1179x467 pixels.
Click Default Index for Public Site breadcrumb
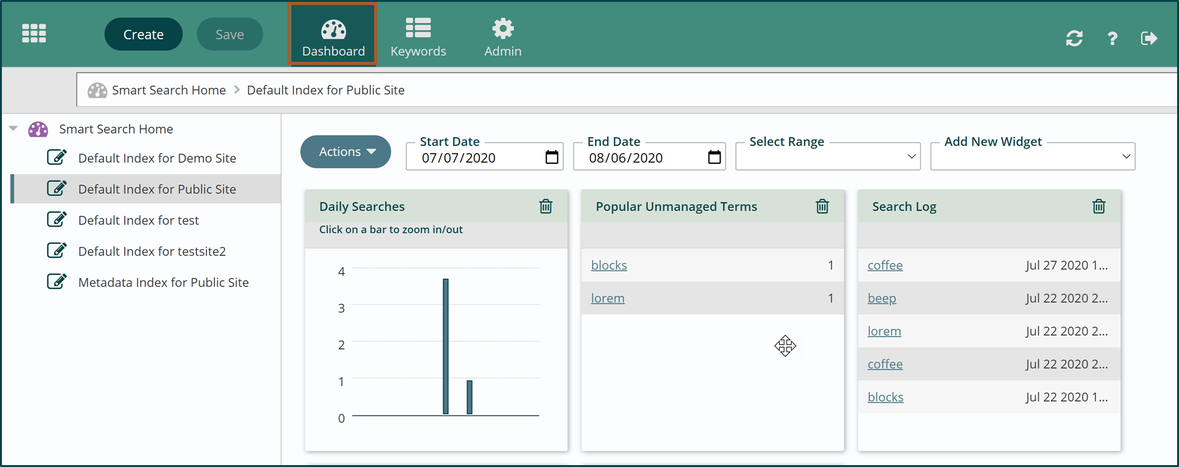click(x=326, y=90)
